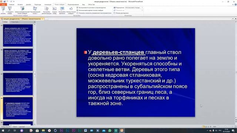This screenshot has width=237, height=133.
Task: Click scroll-up arrow of thumbnail pane
Action: click(35, 24)
